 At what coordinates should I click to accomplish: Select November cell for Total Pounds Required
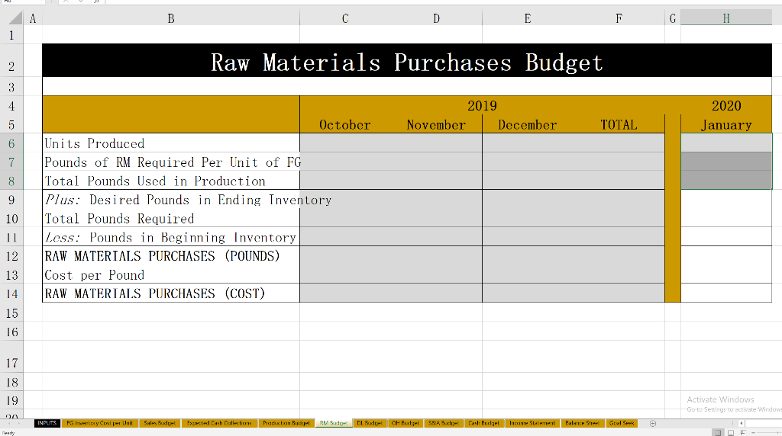tap(436, 219)
